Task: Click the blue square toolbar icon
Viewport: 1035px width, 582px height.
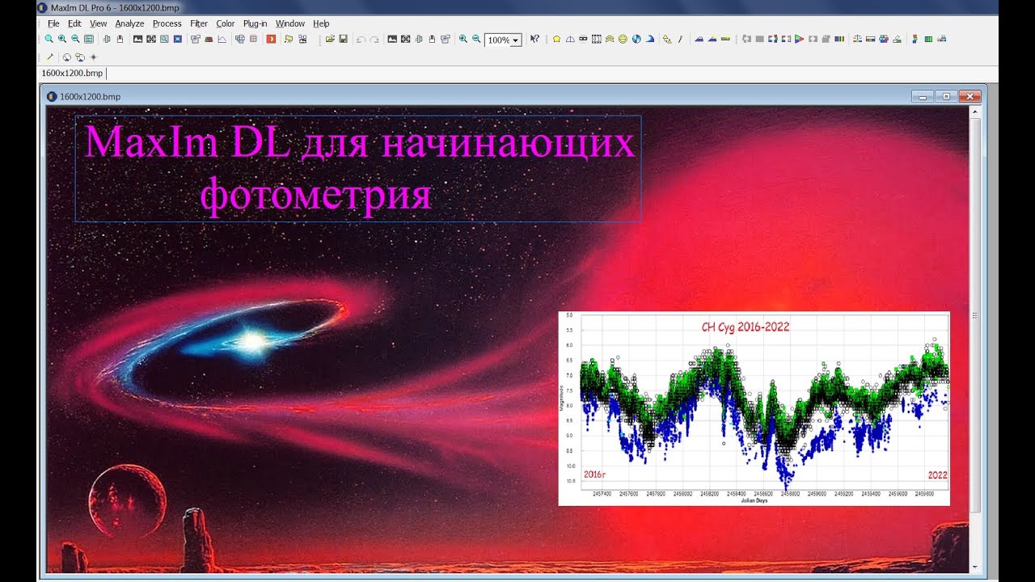Action: coord(178,39)
